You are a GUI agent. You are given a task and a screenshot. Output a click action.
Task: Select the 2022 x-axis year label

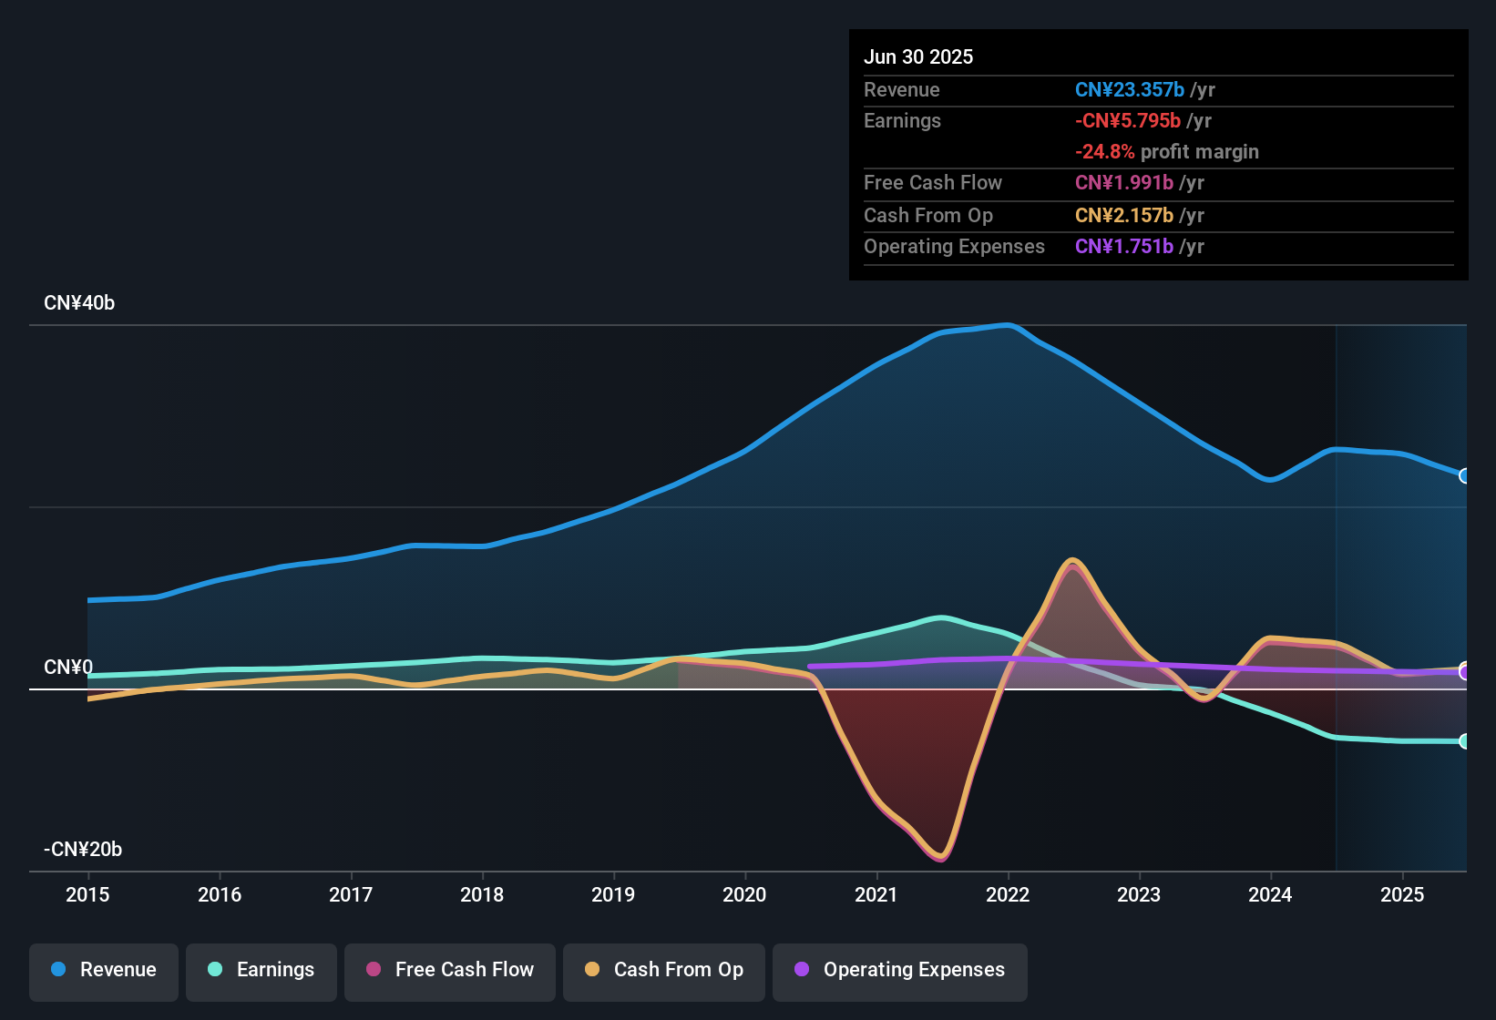[x=1008, y=894]
